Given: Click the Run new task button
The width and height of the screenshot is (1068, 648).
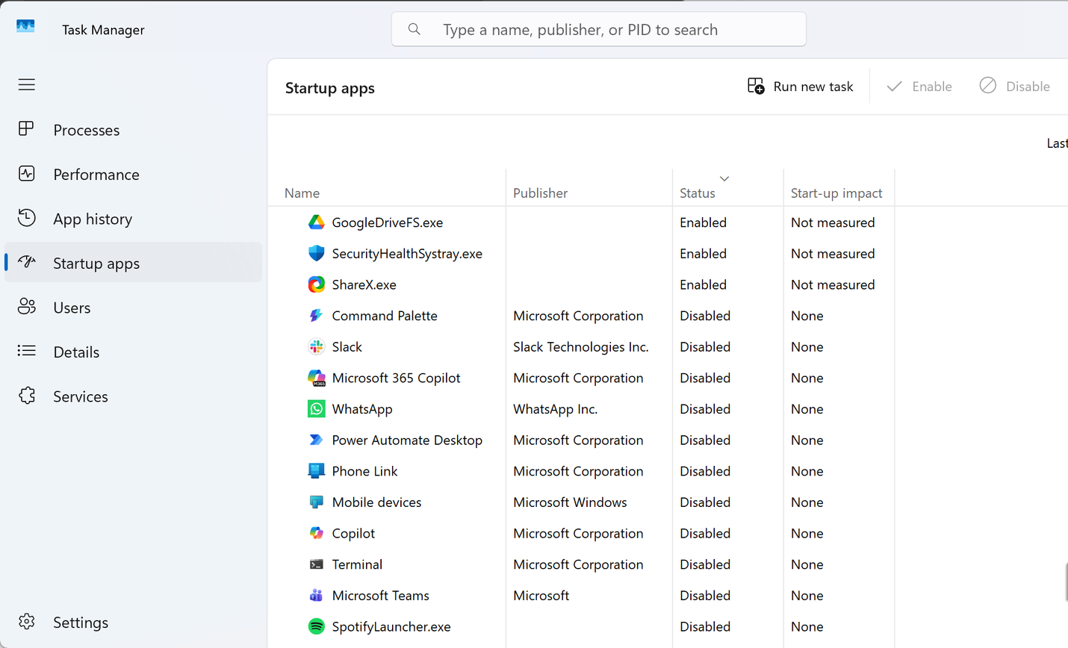Looking at the screenshot, I should click(x=801, y=87).
